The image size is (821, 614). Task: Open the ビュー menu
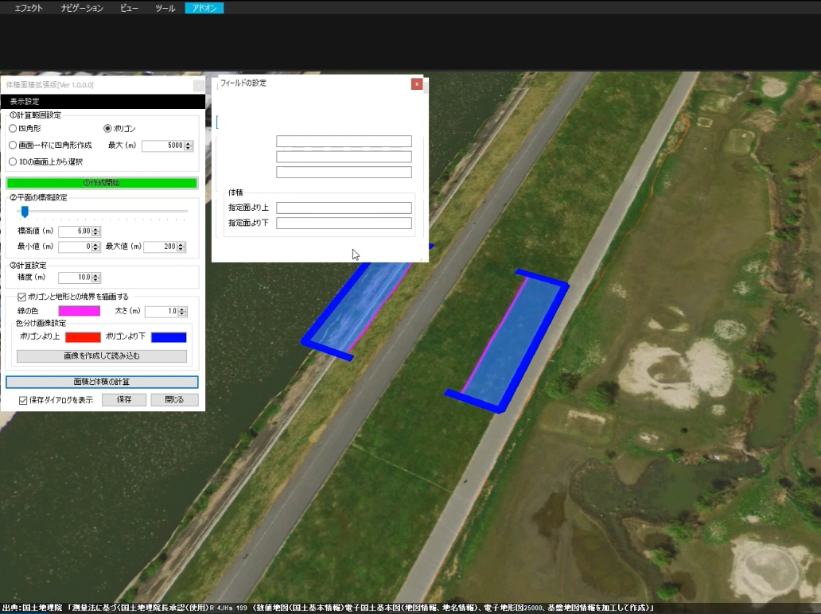[x=128, y=7]
